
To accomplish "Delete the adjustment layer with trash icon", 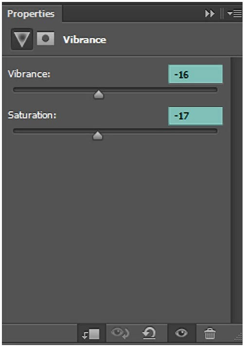I will point(209,333).
